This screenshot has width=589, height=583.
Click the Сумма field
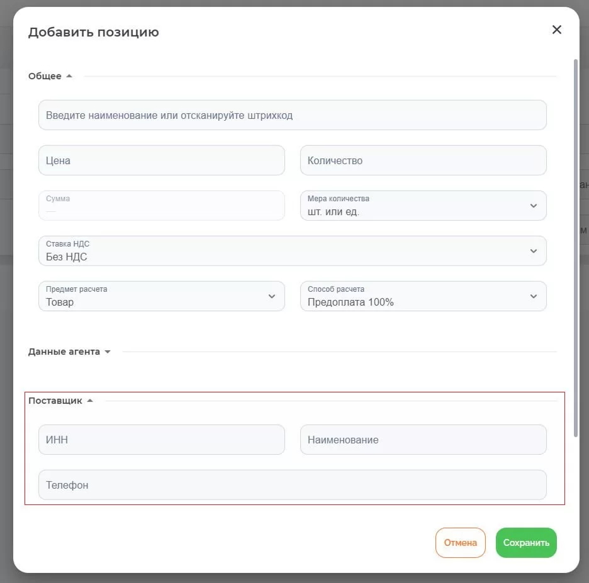pyautogui.click(x=161, y=206)
